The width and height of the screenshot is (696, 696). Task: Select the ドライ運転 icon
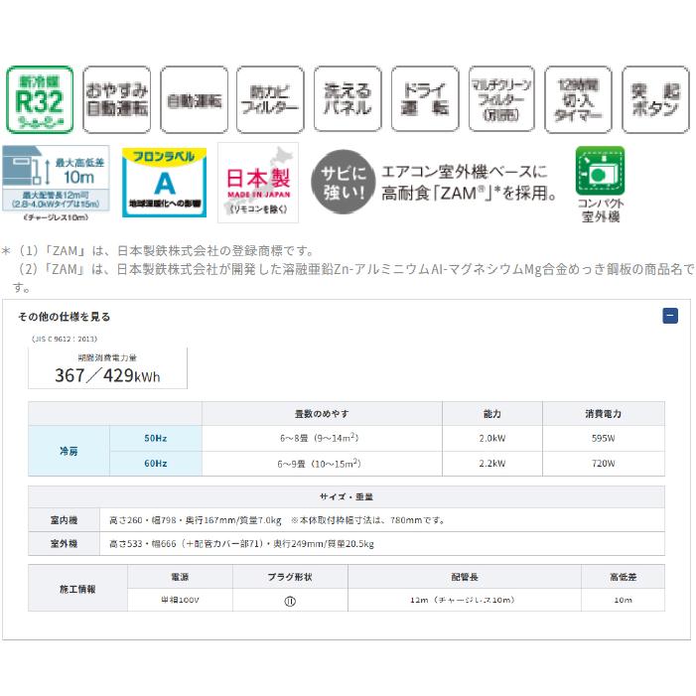425,99
